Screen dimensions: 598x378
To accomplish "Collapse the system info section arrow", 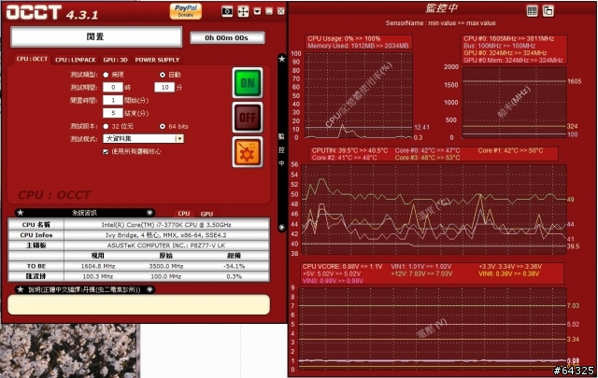I will click(149, 213).
